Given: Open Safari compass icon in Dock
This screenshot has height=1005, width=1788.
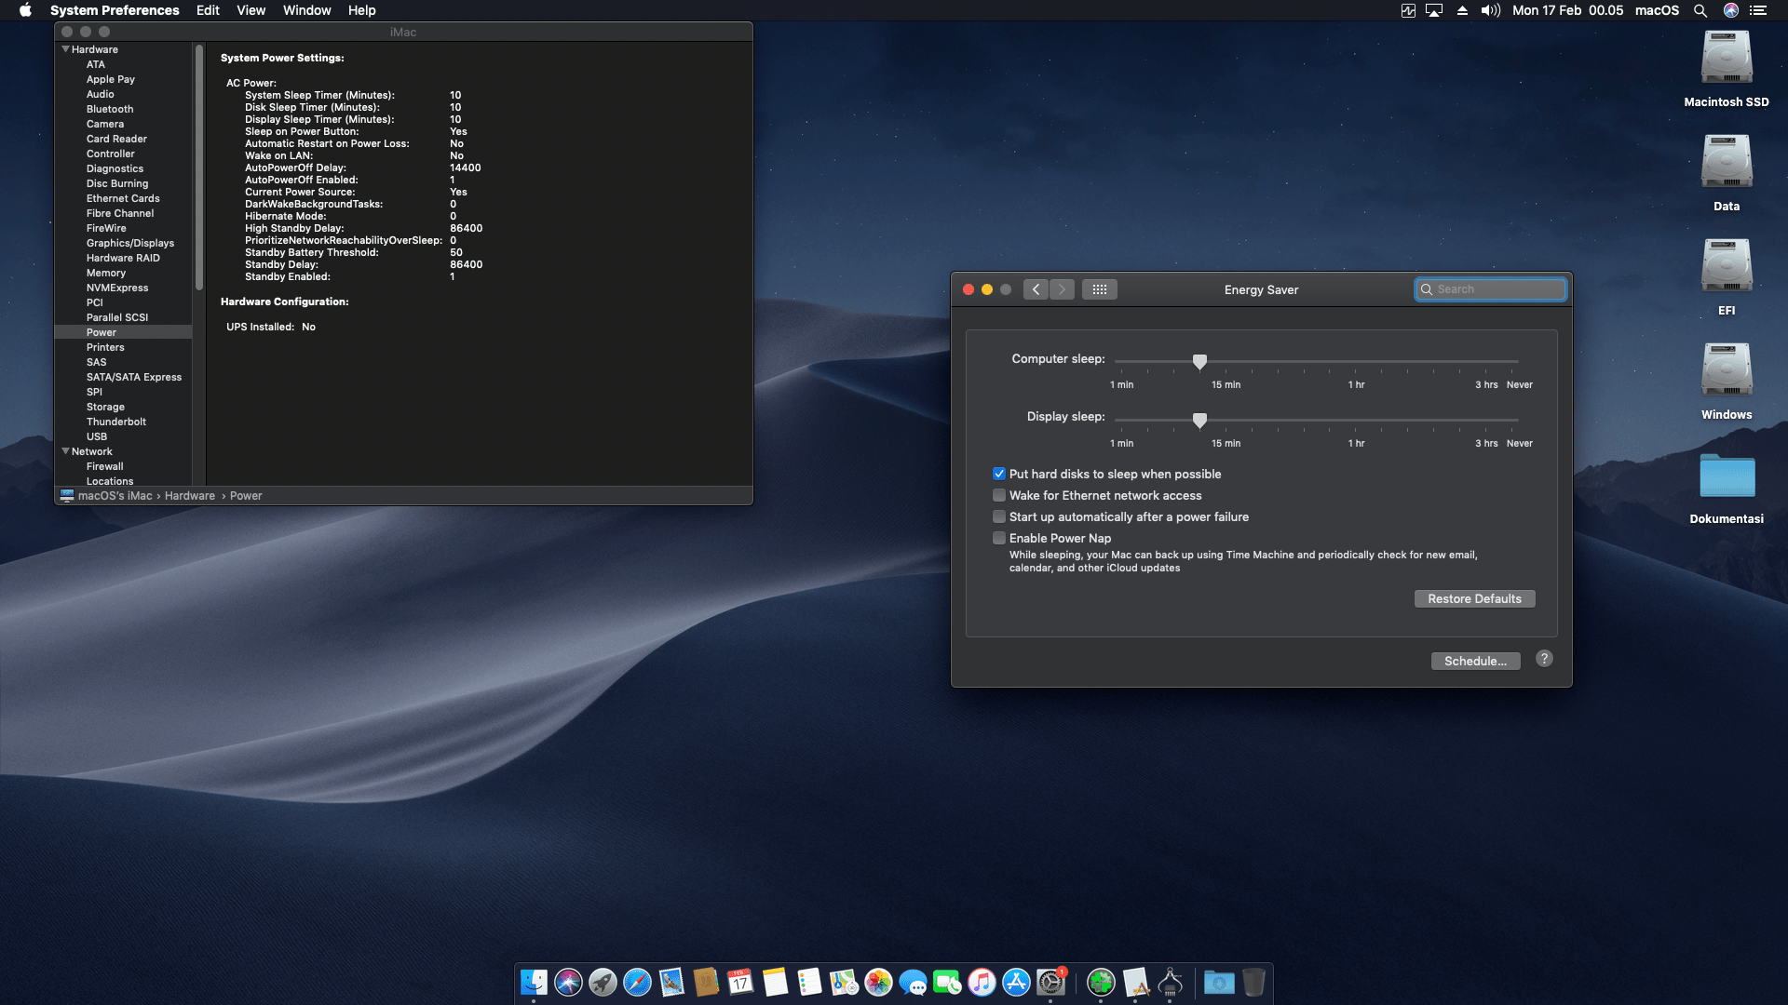Looking at the screenshot, I should tap(637, 982).
